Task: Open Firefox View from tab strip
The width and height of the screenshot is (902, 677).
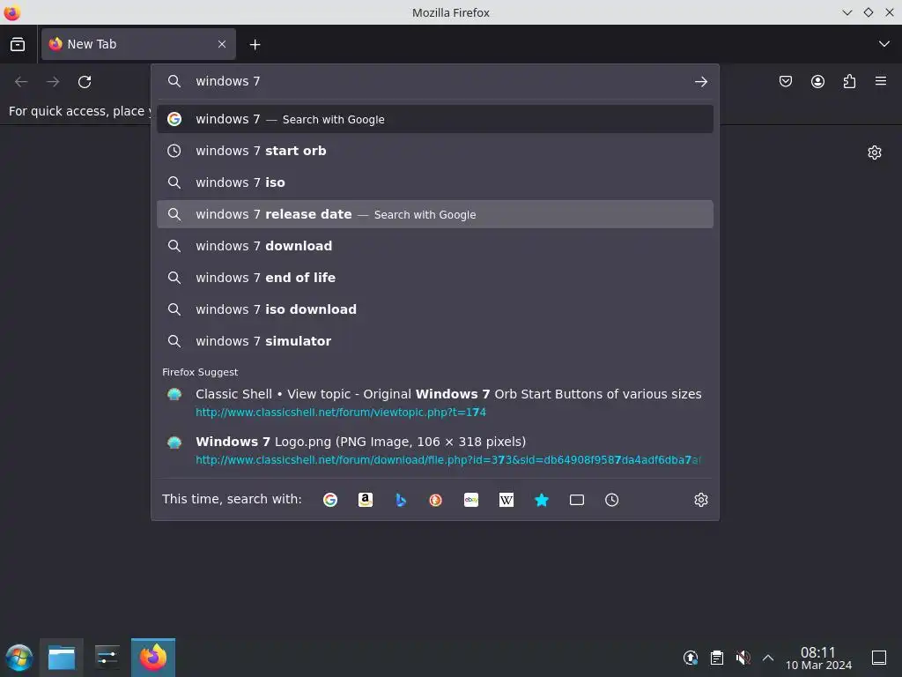Action: coord(18,44)
